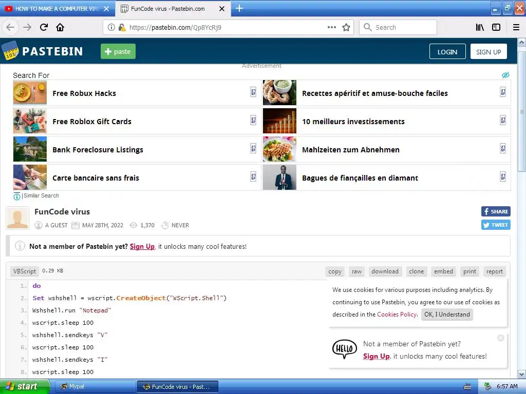Open the Cookies Policy link
The image size is (526, 394).
coord(397,314)
